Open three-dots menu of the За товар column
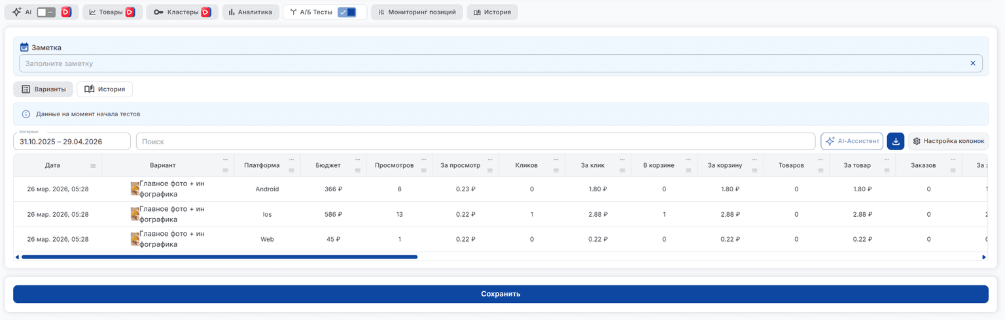 point(887,159)
